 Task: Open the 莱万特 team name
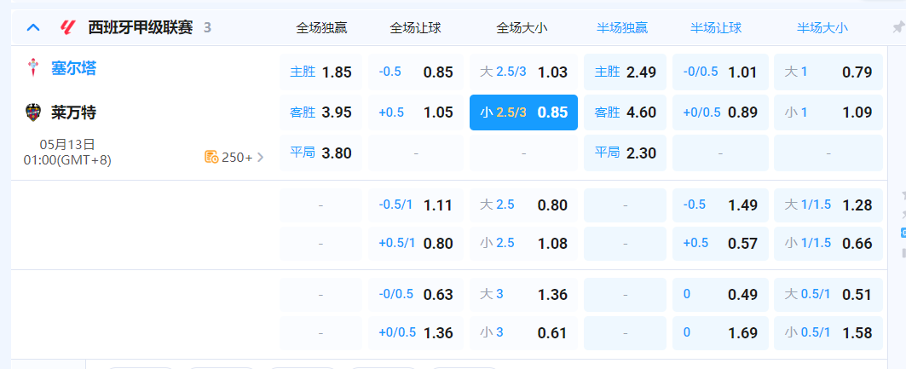(x=74, y=112)
